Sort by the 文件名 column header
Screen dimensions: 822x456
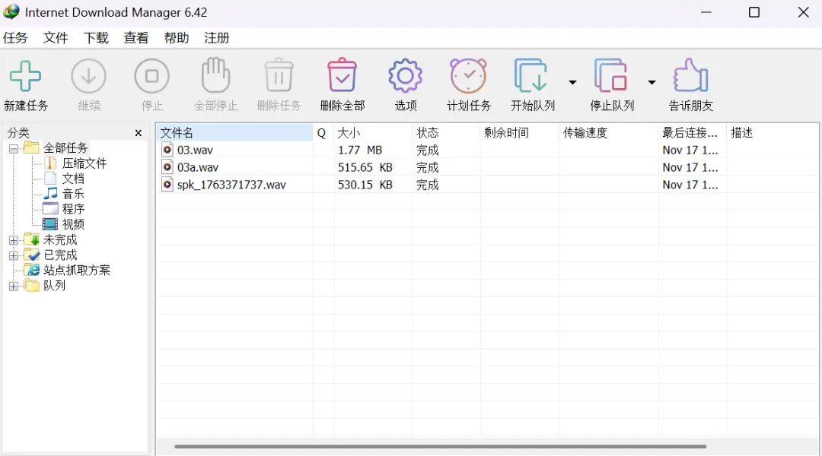click(234, 133)
